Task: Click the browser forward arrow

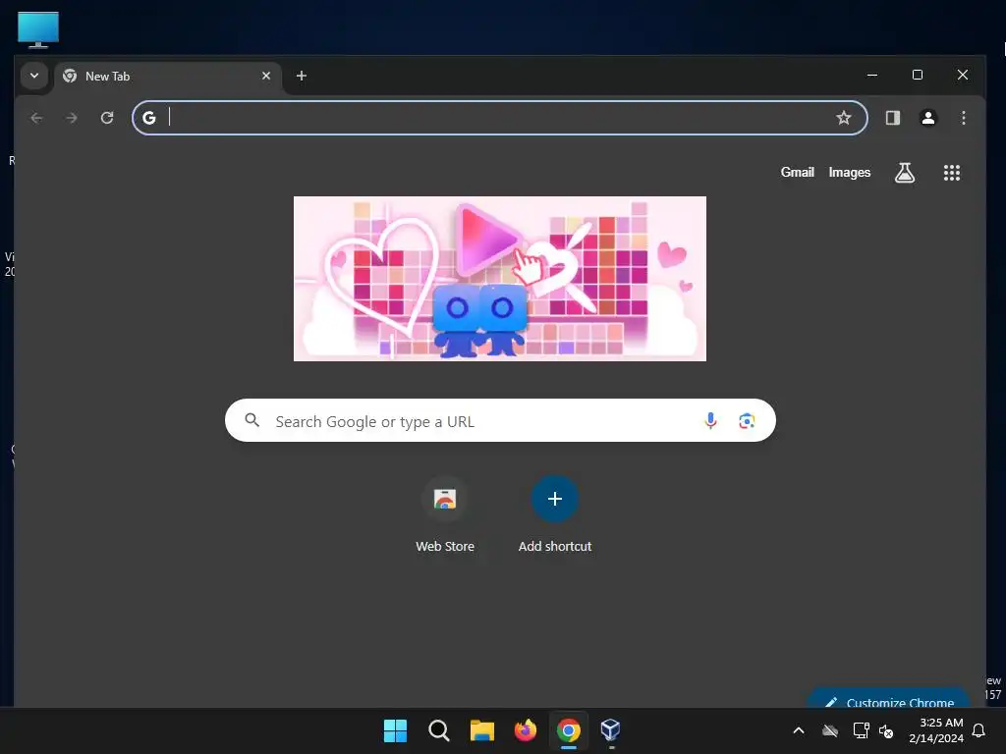Action: click(72, 118)
